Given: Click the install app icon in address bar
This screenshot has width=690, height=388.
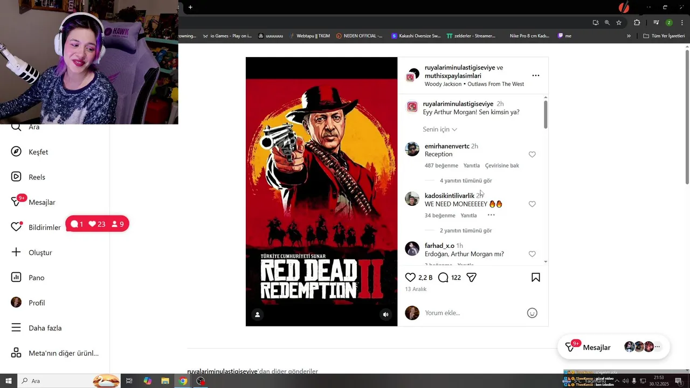Looking at the screenshot, I should tap(595, 23).
